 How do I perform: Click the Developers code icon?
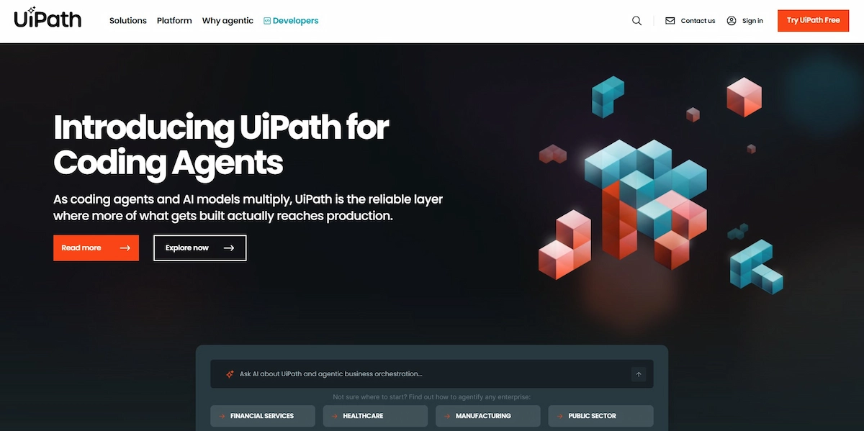267,21
